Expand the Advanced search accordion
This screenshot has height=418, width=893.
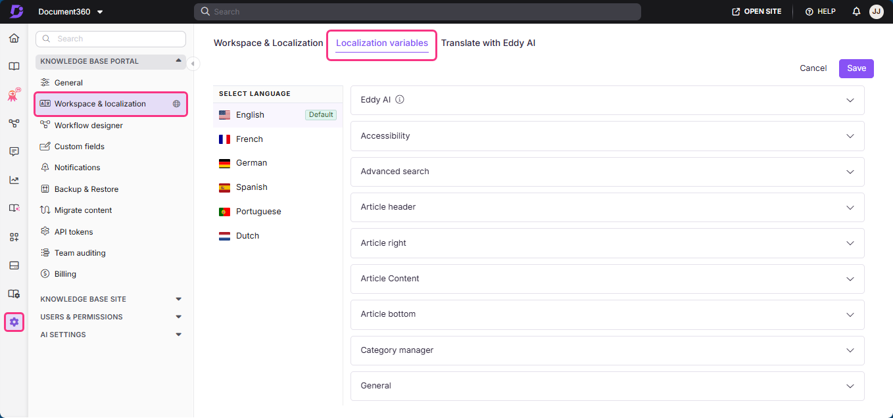[607, 172]
